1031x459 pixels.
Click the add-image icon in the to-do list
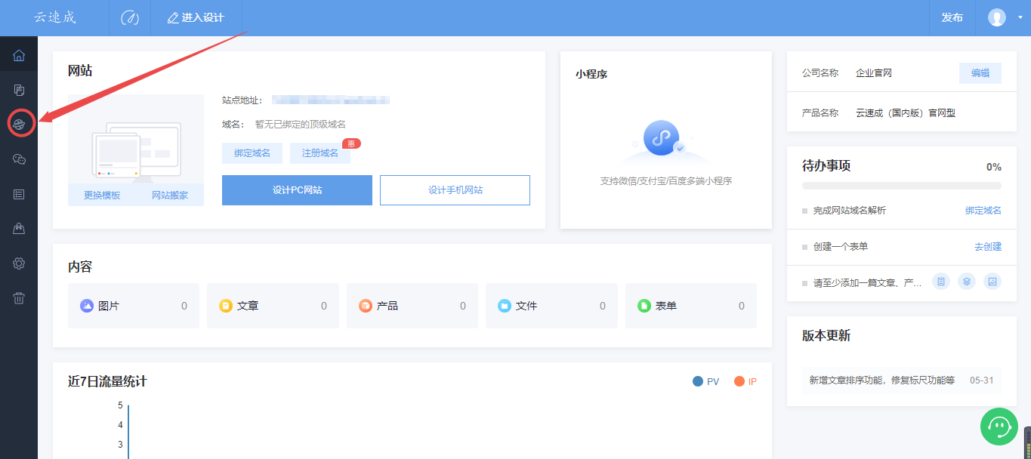(x=993, y=282)
